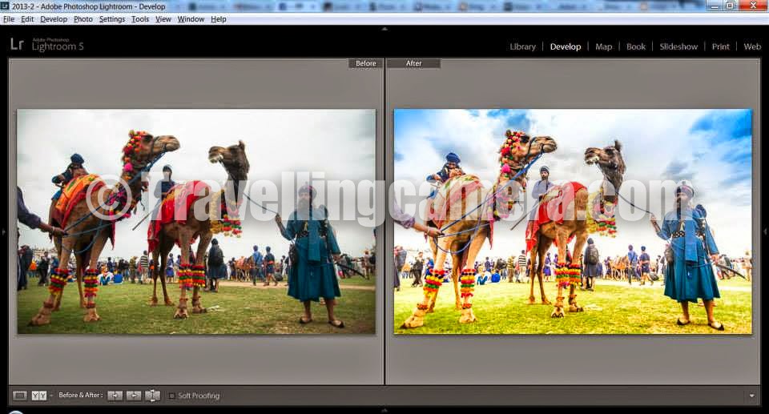Open the File menu
Screen dimensions: 769x414
[x=9, y=19]
